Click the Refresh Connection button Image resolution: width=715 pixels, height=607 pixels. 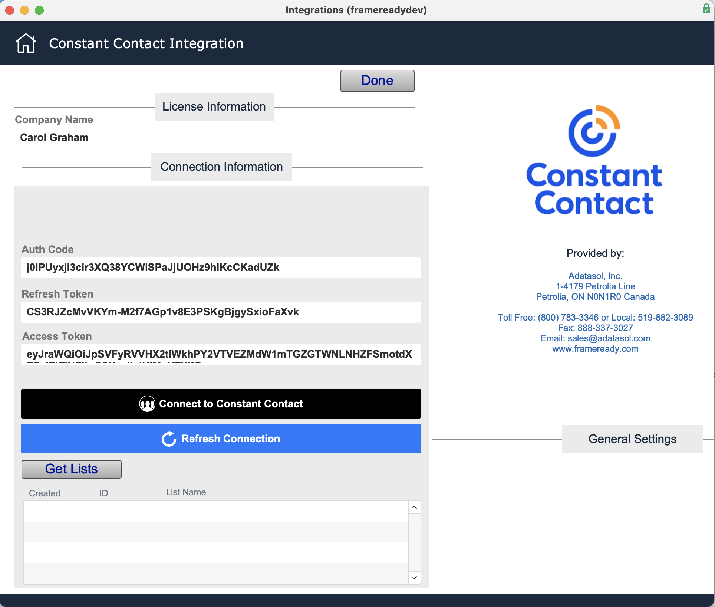(221, 439)
